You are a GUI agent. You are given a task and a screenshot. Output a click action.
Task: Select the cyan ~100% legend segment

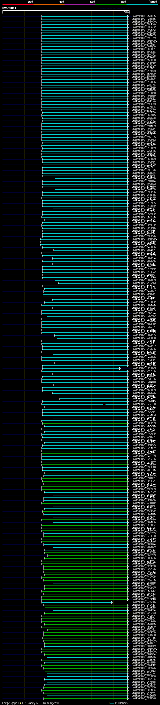click(142, 5)
